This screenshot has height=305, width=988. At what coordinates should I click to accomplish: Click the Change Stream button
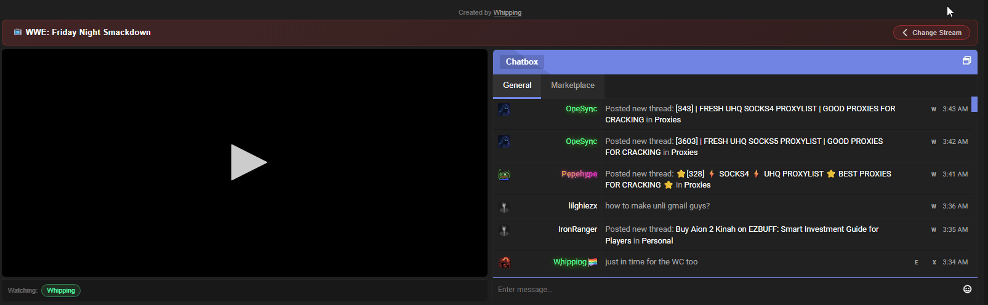click(931, 33)
